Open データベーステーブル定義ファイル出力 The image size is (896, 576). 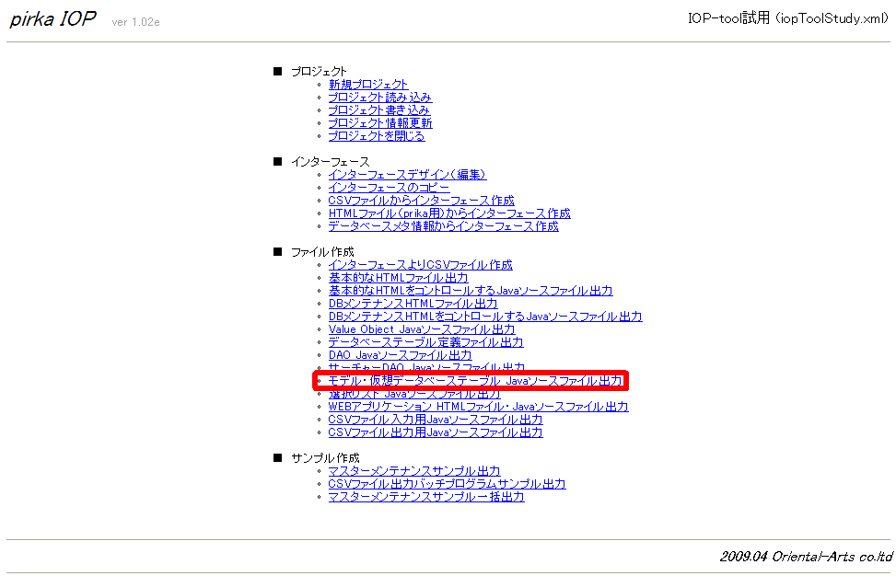coord(425,342)
